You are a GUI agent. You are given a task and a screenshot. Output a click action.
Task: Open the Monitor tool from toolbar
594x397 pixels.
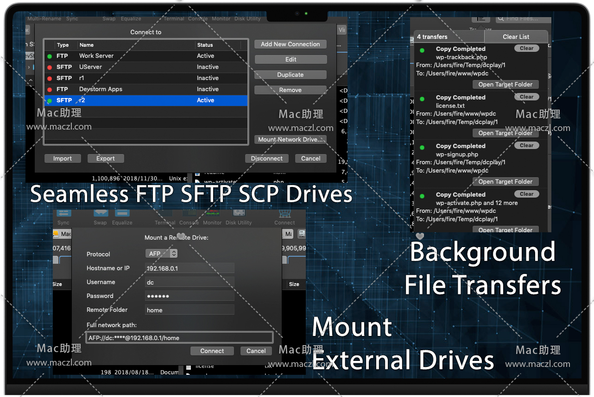pyautogui.click(x=212, y=214)
